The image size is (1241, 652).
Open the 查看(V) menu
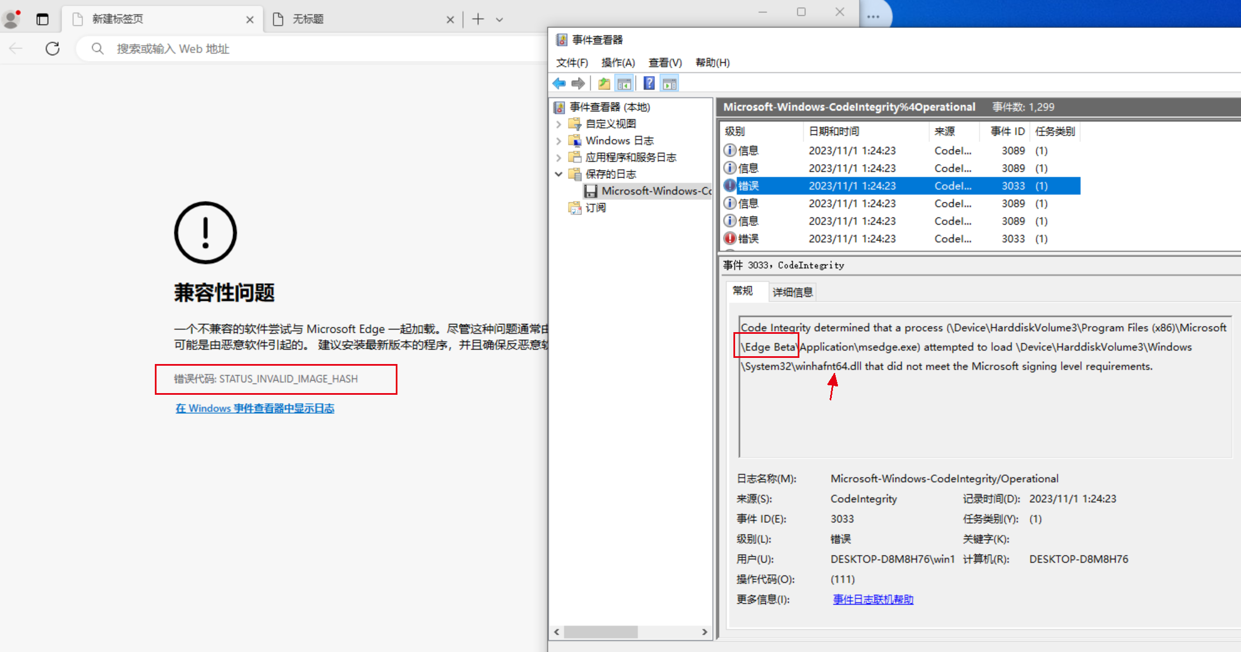[664, 63]
